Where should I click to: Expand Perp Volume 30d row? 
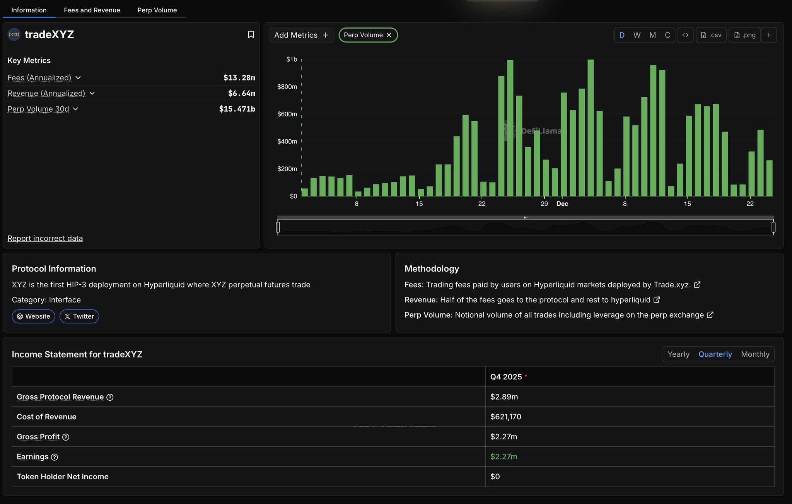click(75, 109)
